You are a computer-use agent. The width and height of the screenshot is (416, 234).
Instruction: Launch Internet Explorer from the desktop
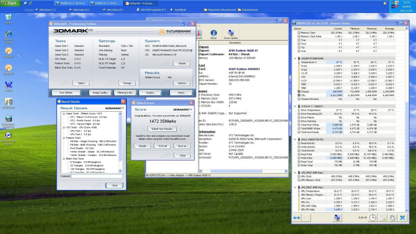[x=8, y=37]
